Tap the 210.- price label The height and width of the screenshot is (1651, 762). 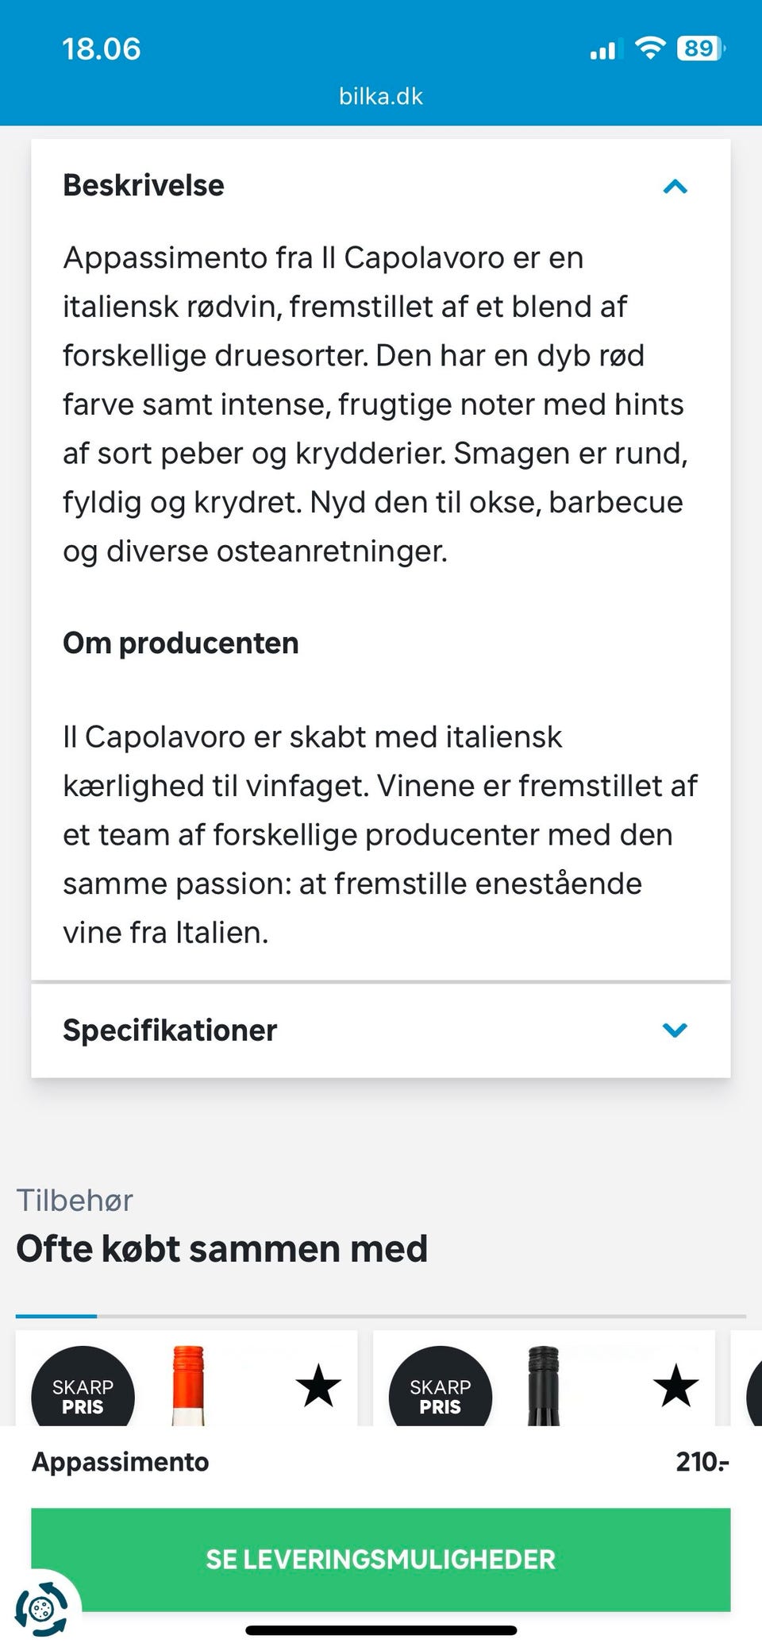[702, 1462]
